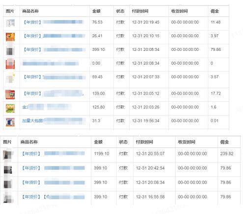This screenshot has width=243, height=214.
Task: Select the amount 139.00
Action: 99,94
